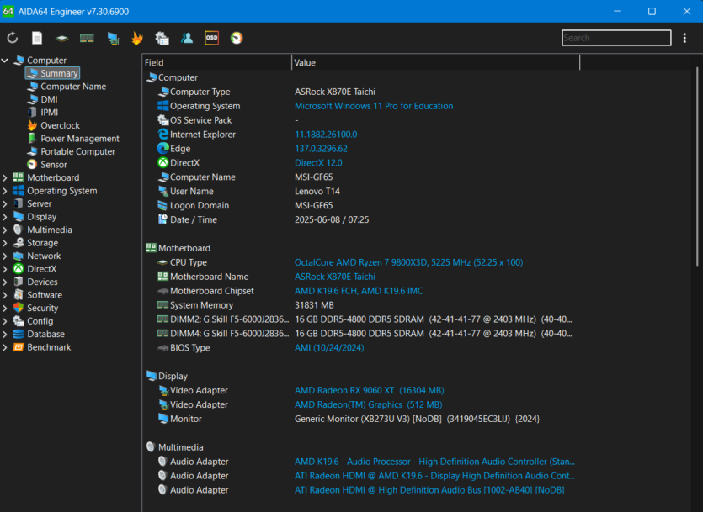Expand the Server tree node
703x512 pixels.
point(5,203)
